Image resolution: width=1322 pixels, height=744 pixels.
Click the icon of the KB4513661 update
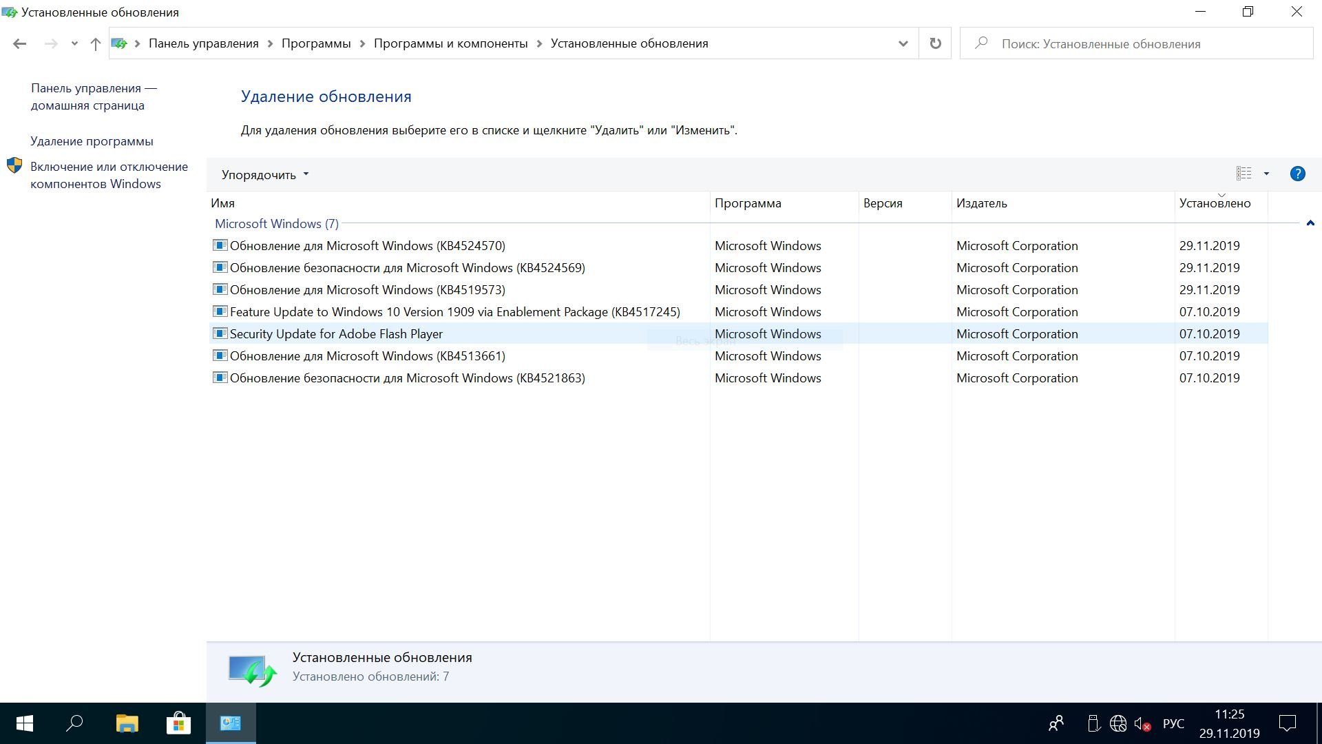coord(220,355)
